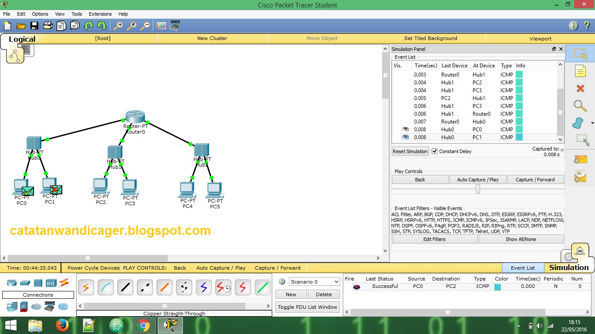
Task: Select the Delete tool on right sidebar
Action: pos(579,88)
